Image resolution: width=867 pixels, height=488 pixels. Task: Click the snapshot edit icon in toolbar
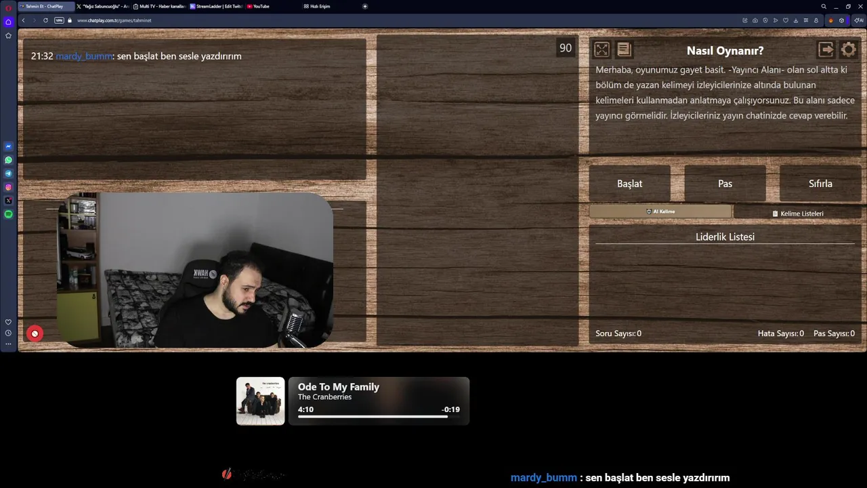(745, 20)
